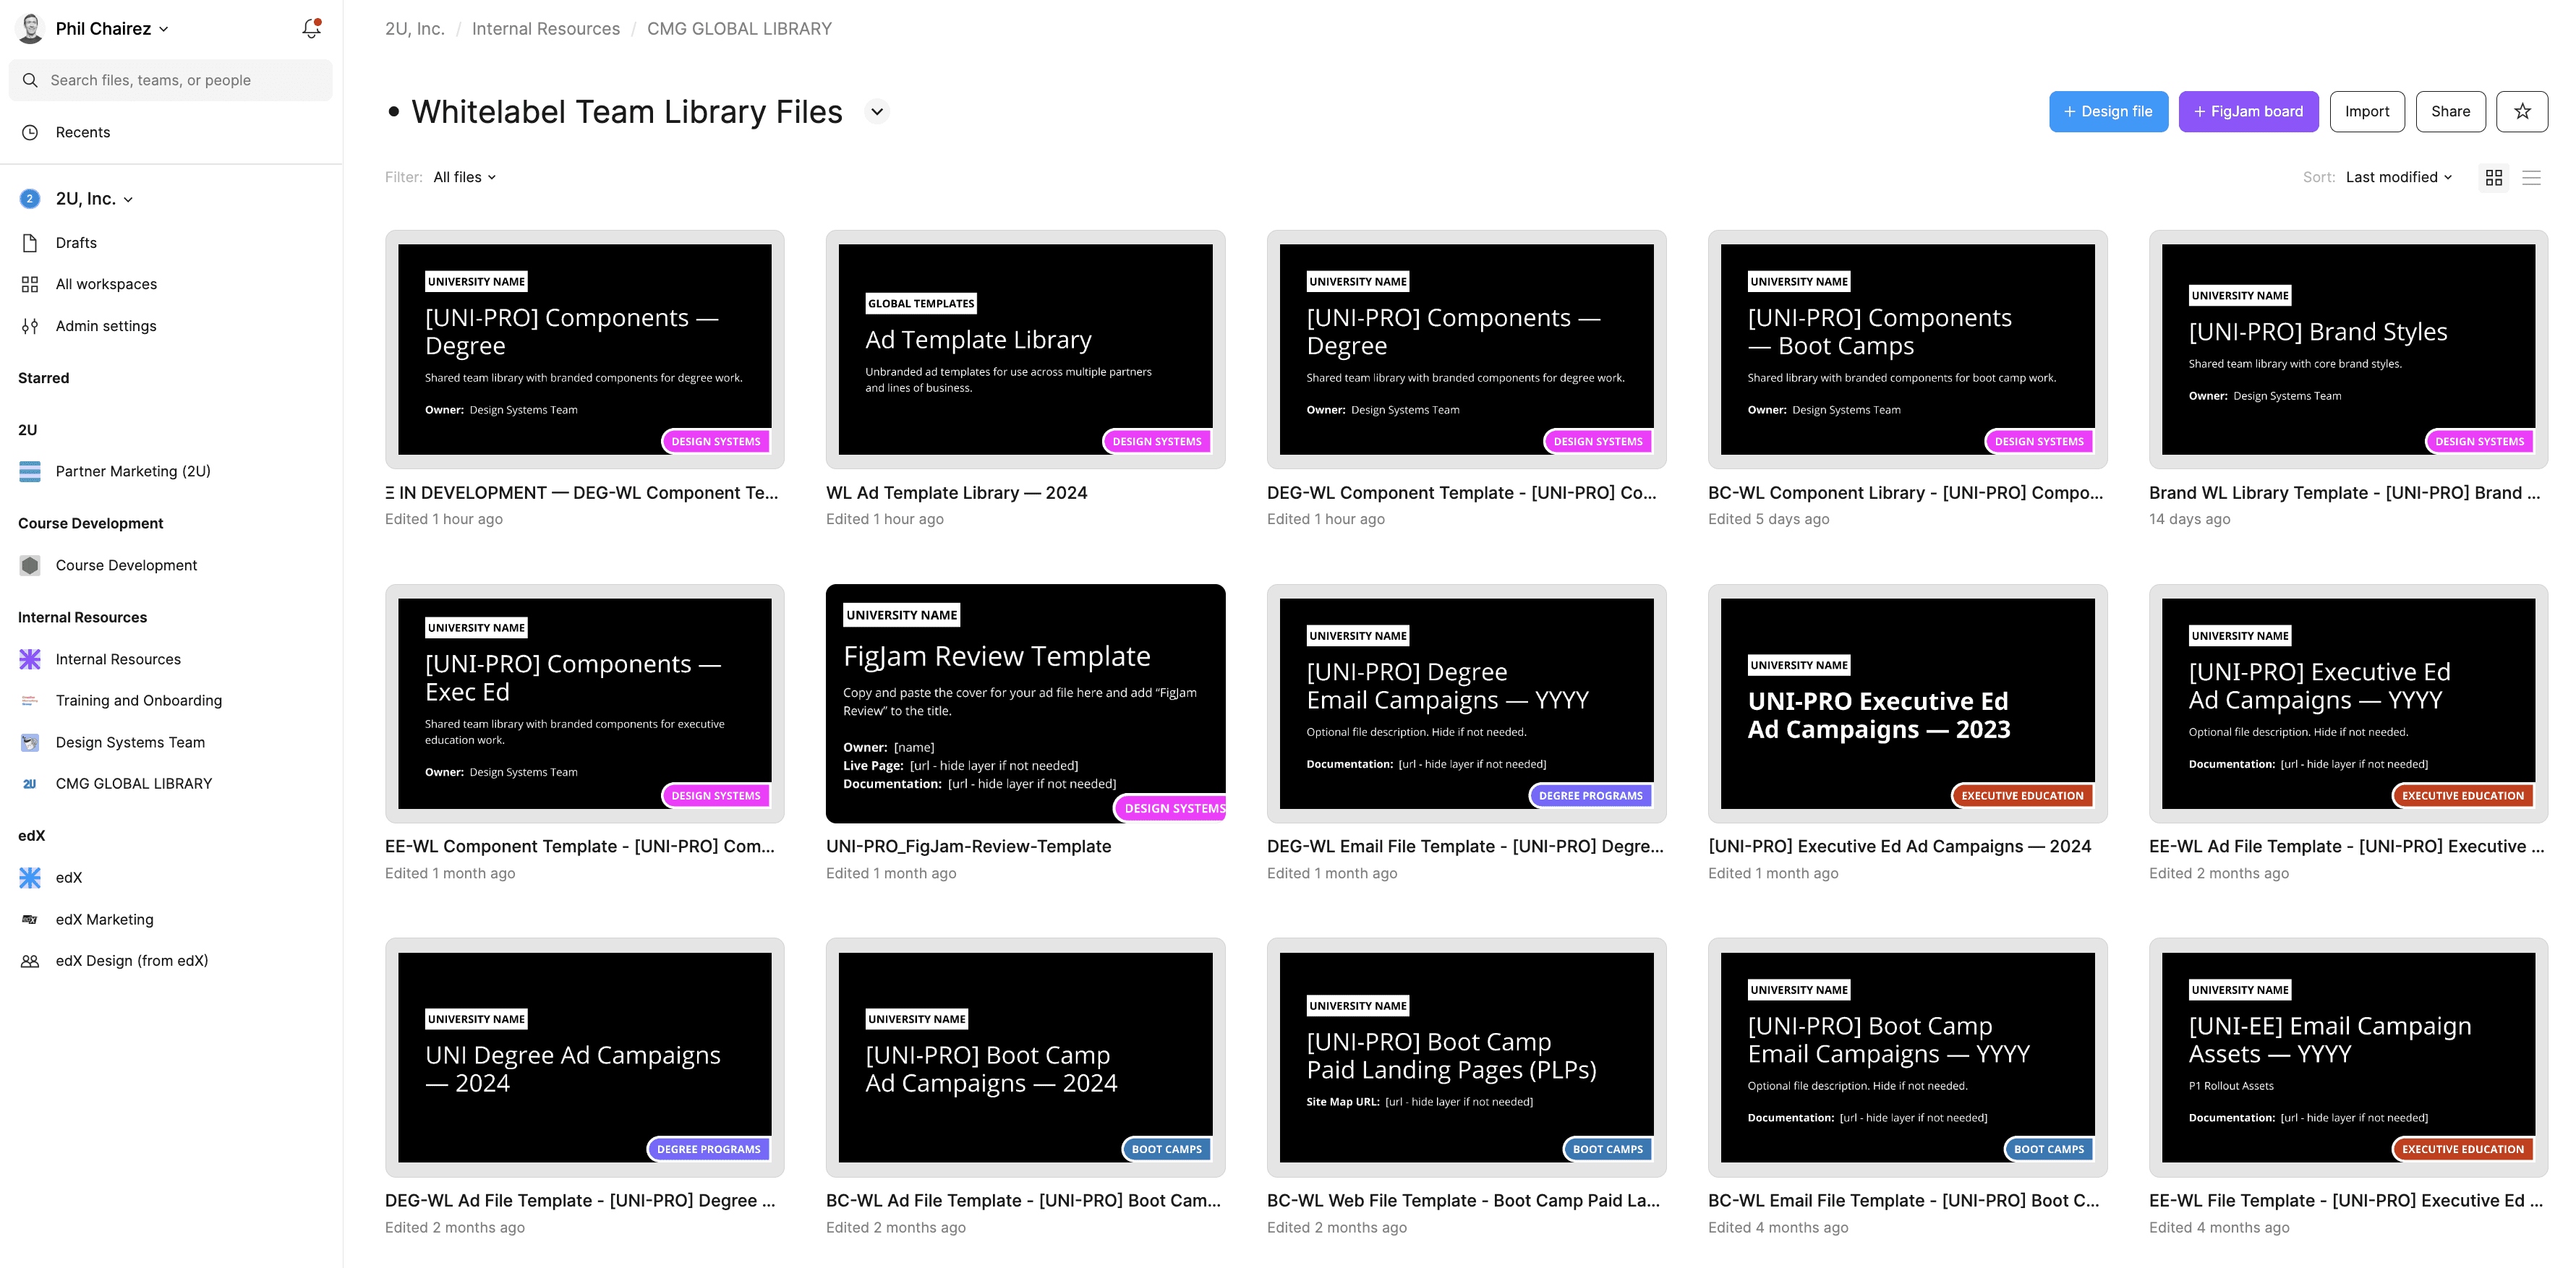
Task: Focus the search files field
Action: [x=170, y=80]
